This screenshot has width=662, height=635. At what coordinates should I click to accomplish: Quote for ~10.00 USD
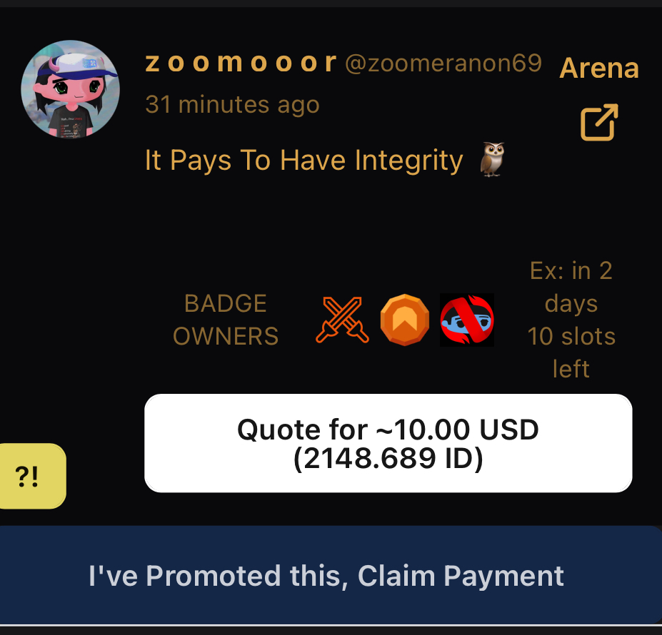[x=388, y=443]
